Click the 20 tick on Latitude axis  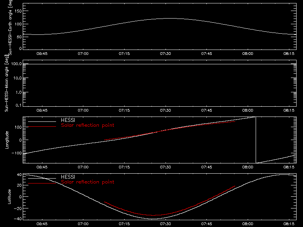click(19, 185)
